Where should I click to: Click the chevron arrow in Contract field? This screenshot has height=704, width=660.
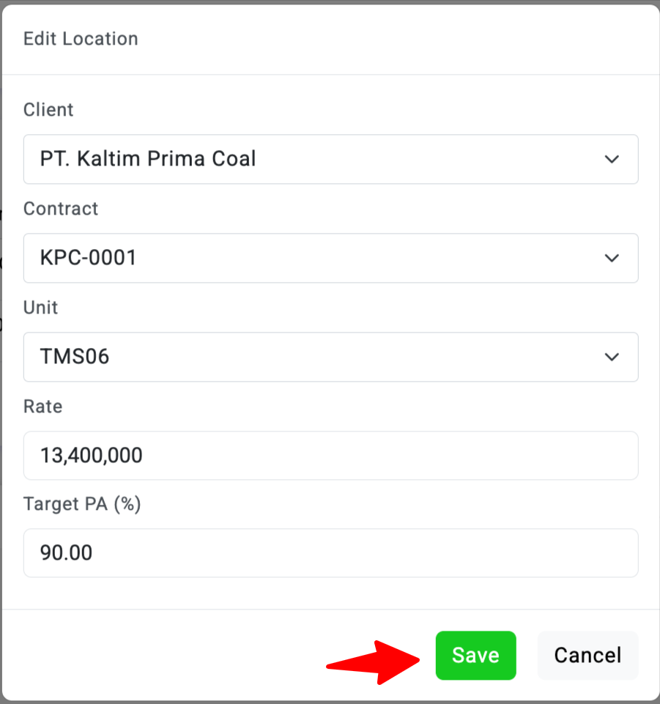[x=612, y=258]
